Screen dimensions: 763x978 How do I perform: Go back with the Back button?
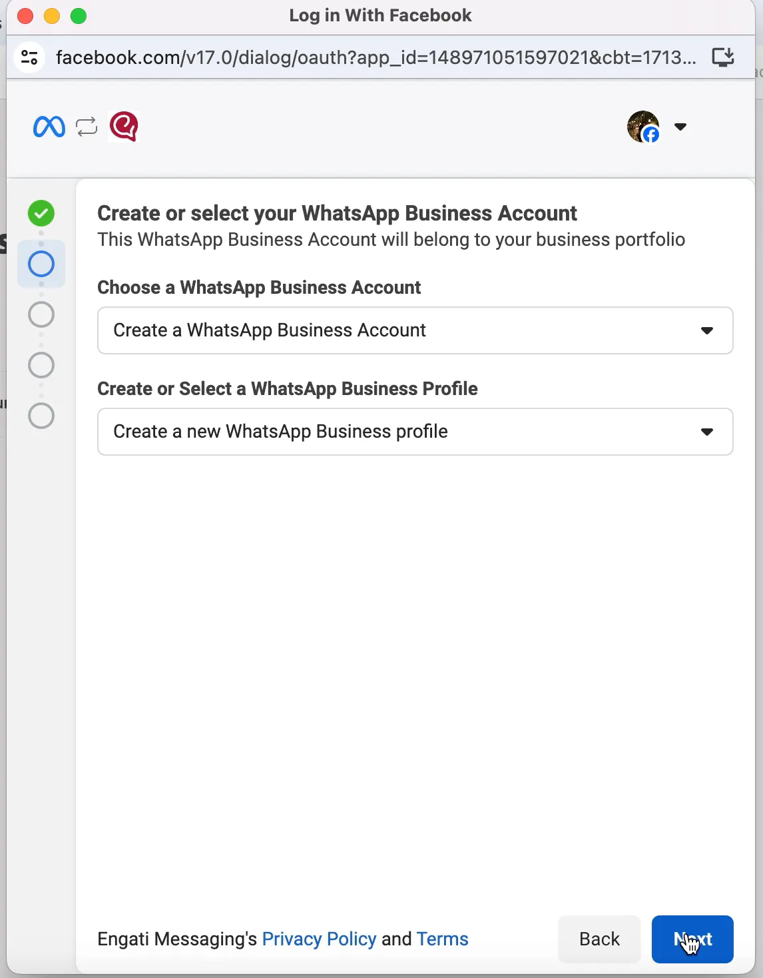[599, 939]
